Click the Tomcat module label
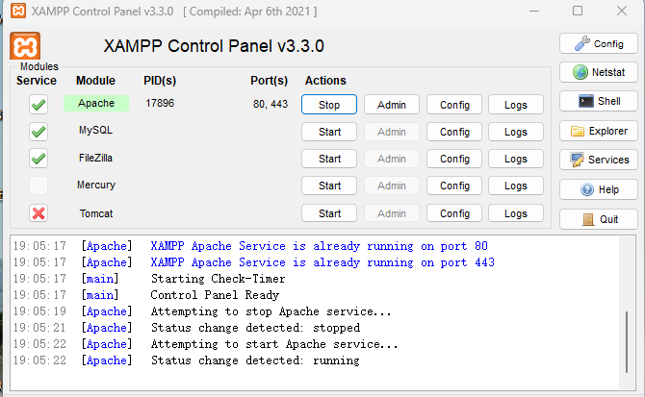Screen dimensions: 645x397 pos(96,213)
